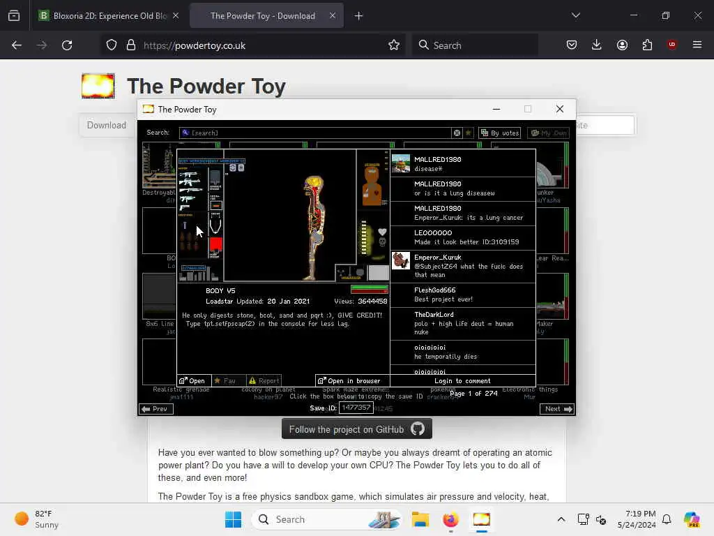Click the "Page 1 of 274" text
This screenshot has width=714, height=536.
473,394
